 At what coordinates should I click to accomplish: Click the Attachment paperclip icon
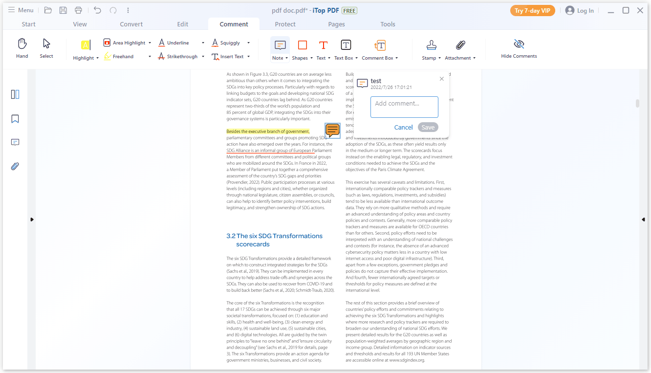pos(460,45)
